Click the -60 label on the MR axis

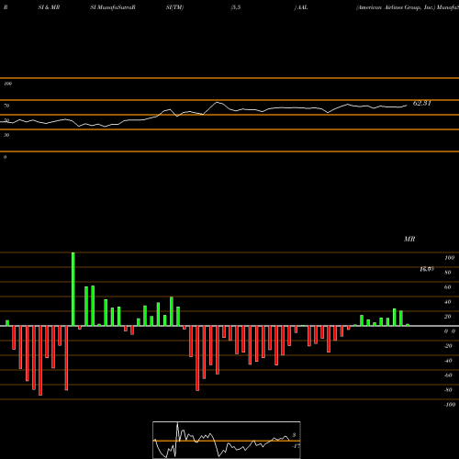[448, 375]
